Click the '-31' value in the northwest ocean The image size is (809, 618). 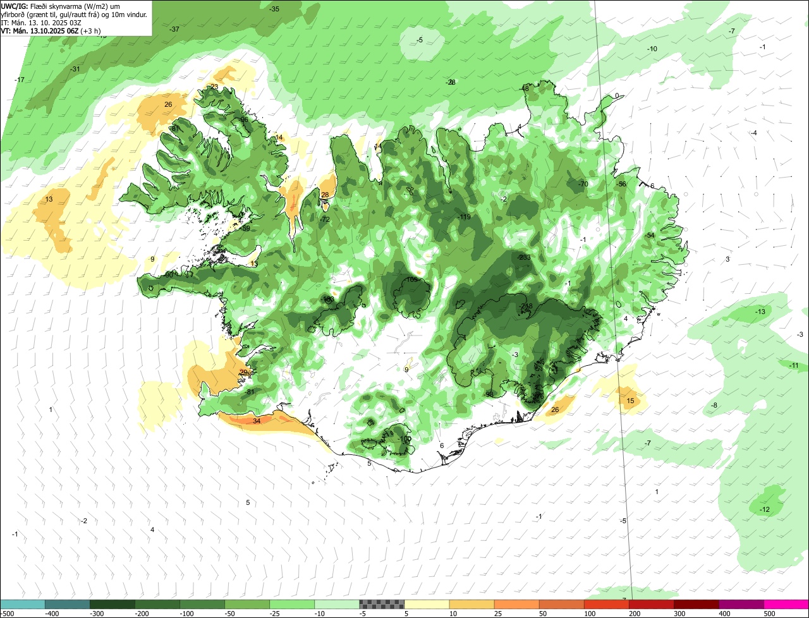point(75,70)
